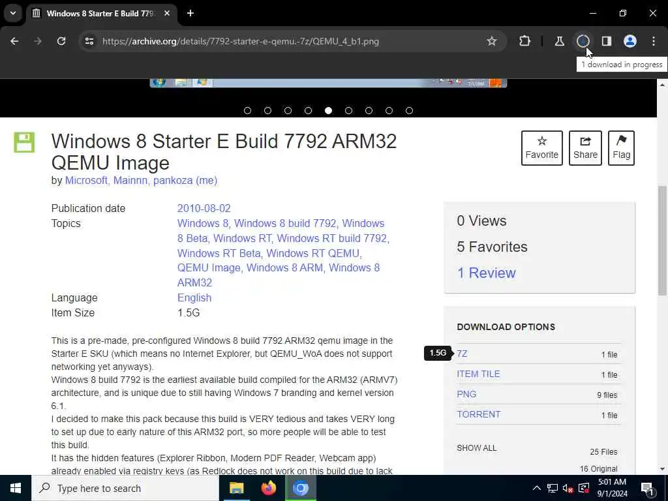Open the Chrome three-dot menu

click(x=654, y=41)
